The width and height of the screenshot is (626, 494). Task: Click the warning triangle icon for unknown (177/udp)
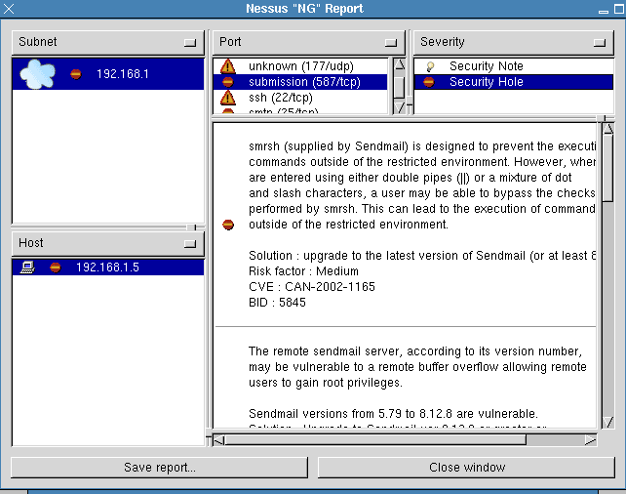click(228, 66)
